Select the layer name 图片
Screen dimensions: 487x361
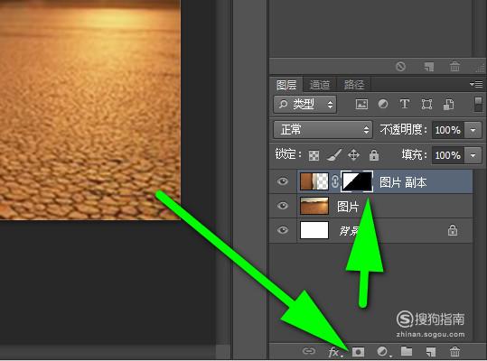pos(348,207)
